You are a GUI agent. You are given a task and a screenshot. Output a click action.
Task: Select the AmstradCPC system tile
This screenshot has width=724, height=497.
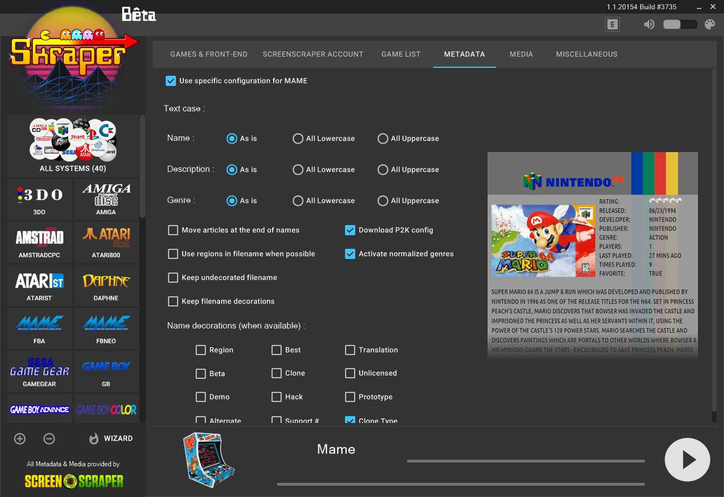pyautogui.click(x=40, y=243)
